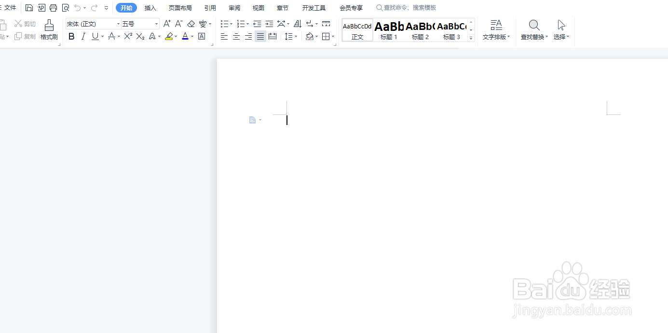Center align text
This screenshot has width=668, height=333.
click(236, 37)
